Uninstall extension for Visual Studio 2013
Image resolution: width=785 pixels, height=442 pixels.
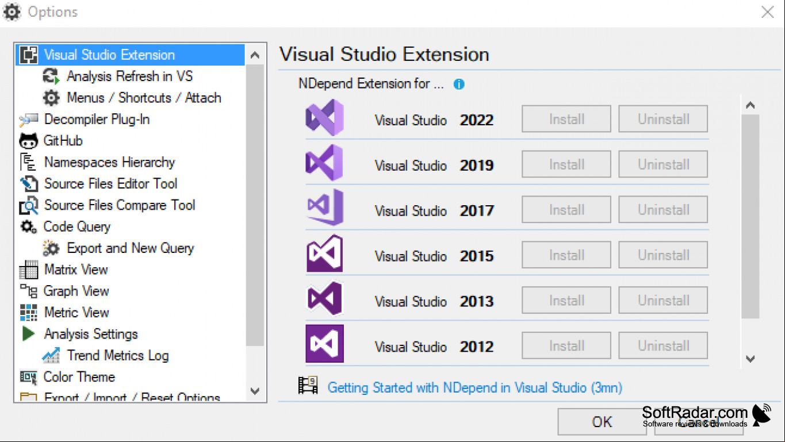(663, 300)
